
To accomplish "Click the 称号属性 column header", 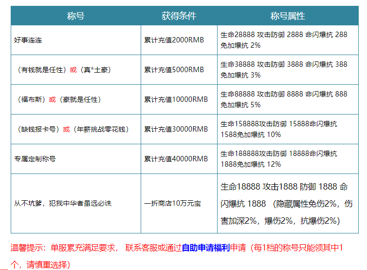I will (288, 16).
